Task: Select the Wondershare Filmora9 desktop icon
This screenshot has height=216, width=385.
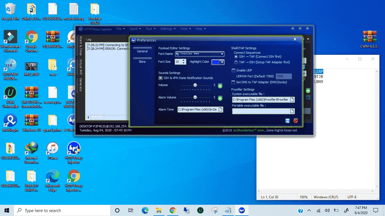Action: (x=10, y=41)
